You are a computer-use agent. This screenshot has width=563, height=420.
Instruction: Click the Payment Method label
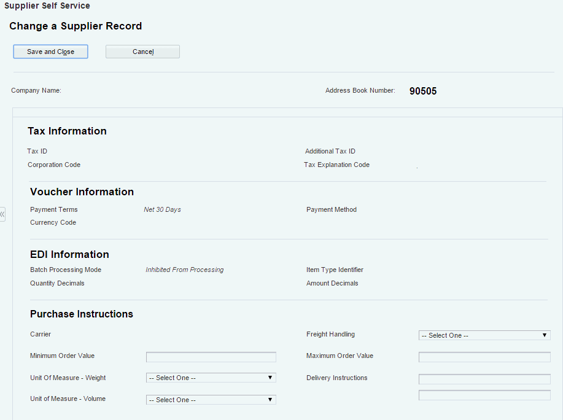point(332,209)
